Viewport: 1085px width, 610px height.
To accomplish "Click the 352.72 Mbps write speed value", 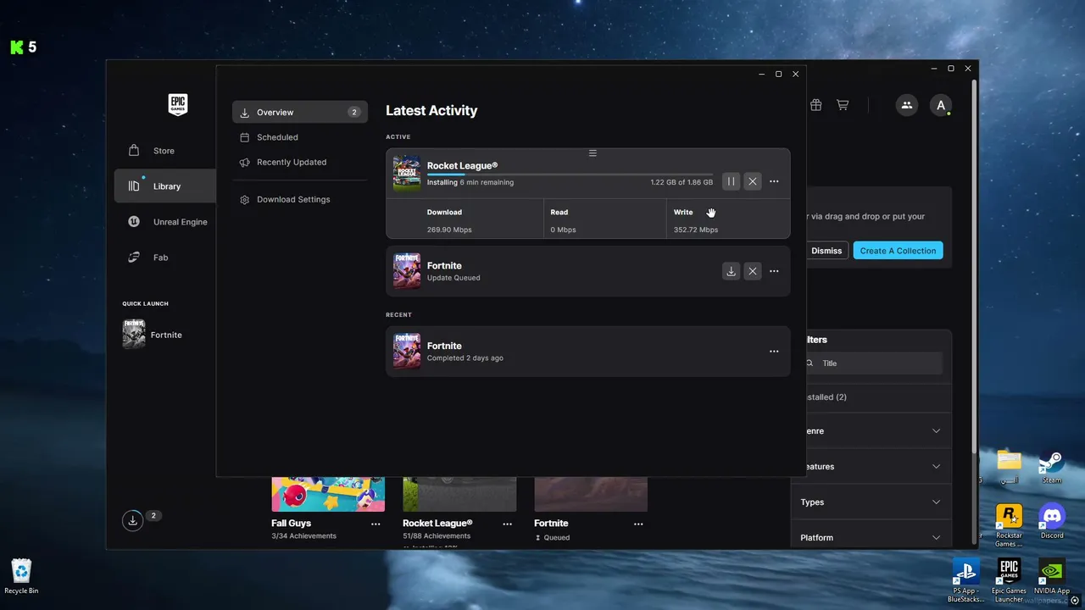I will [x=696, y=230].
